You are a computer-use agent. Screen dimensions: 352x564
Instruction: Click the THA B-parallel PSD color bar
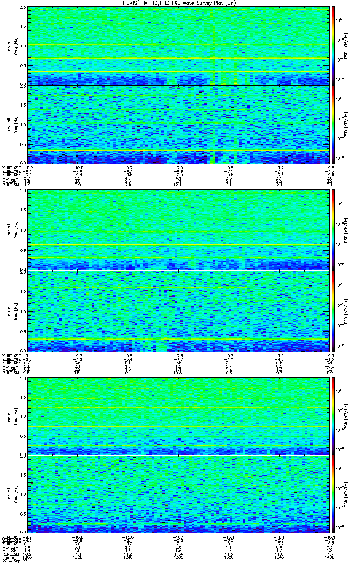pos(333,124)
